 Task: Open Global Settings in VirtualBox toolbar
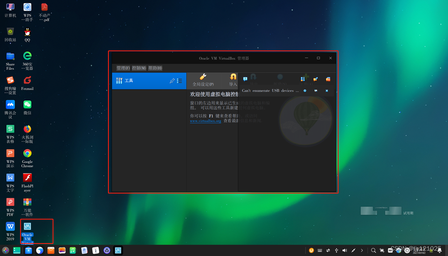[x=203, y=80]
